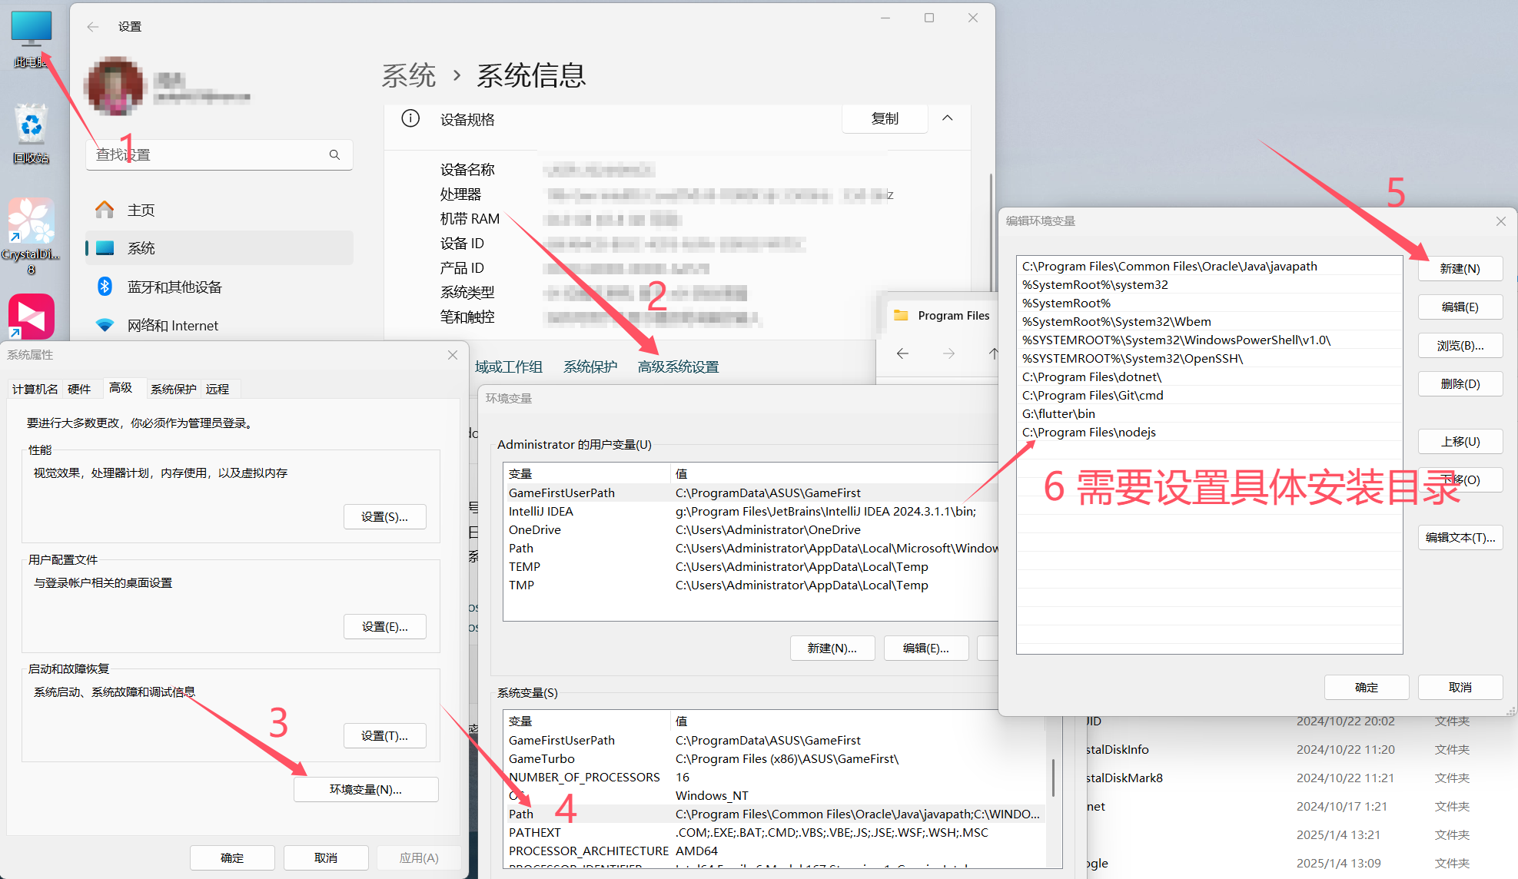Select the C:\Program Files\nodejs path entry

click(x=1089, y=432)
